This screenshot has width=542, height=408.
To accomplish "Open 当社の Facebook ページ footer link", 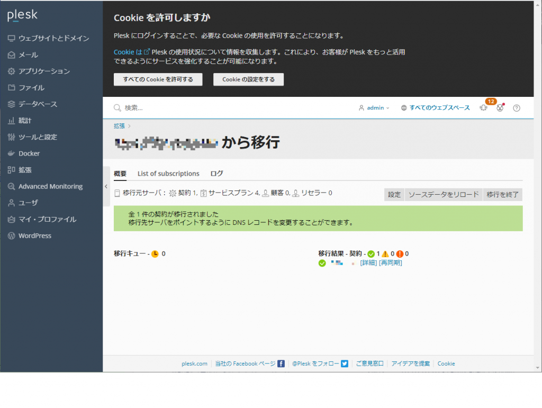I will point(245,364).
